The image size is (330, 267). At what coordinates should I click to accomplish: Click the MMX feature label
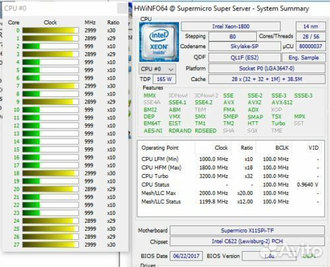[x=150, y=96]
